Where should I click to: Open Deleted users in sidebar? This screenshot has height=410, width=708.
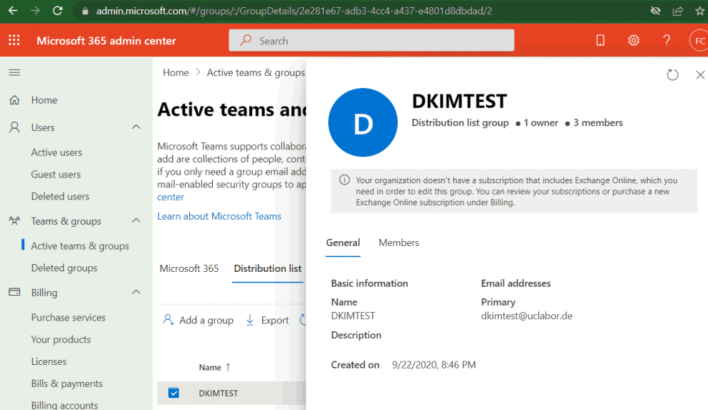(x=60, y=197)
